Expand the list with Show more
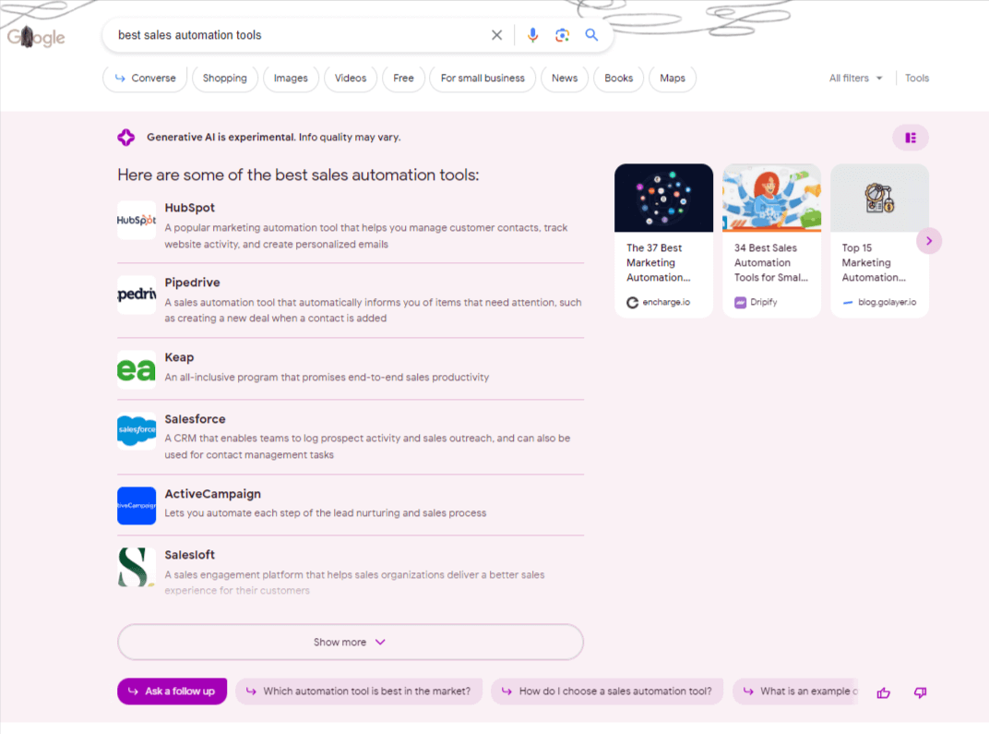The height and width of the screenshot is (734, 989). tap(350, 642)
